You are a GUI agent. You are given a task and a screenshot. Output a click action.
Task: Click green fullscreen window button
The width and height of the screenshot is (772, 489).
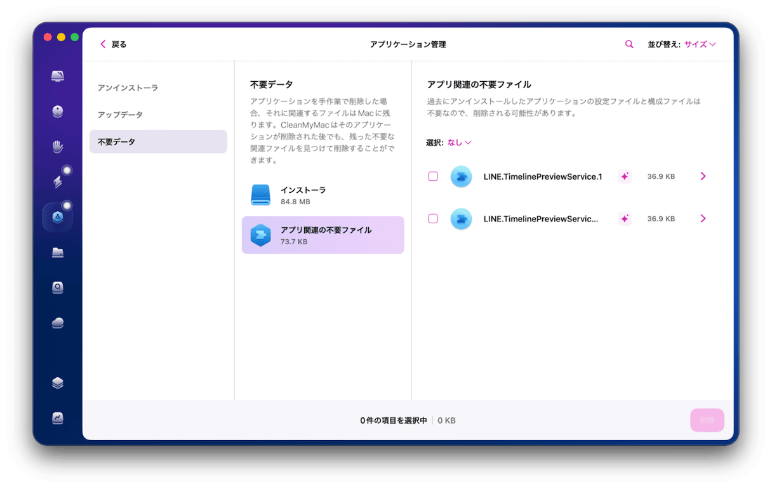pyautogui.click(x=74, y=37)
